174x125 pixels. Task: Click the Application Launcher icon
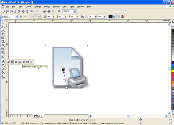53,11
